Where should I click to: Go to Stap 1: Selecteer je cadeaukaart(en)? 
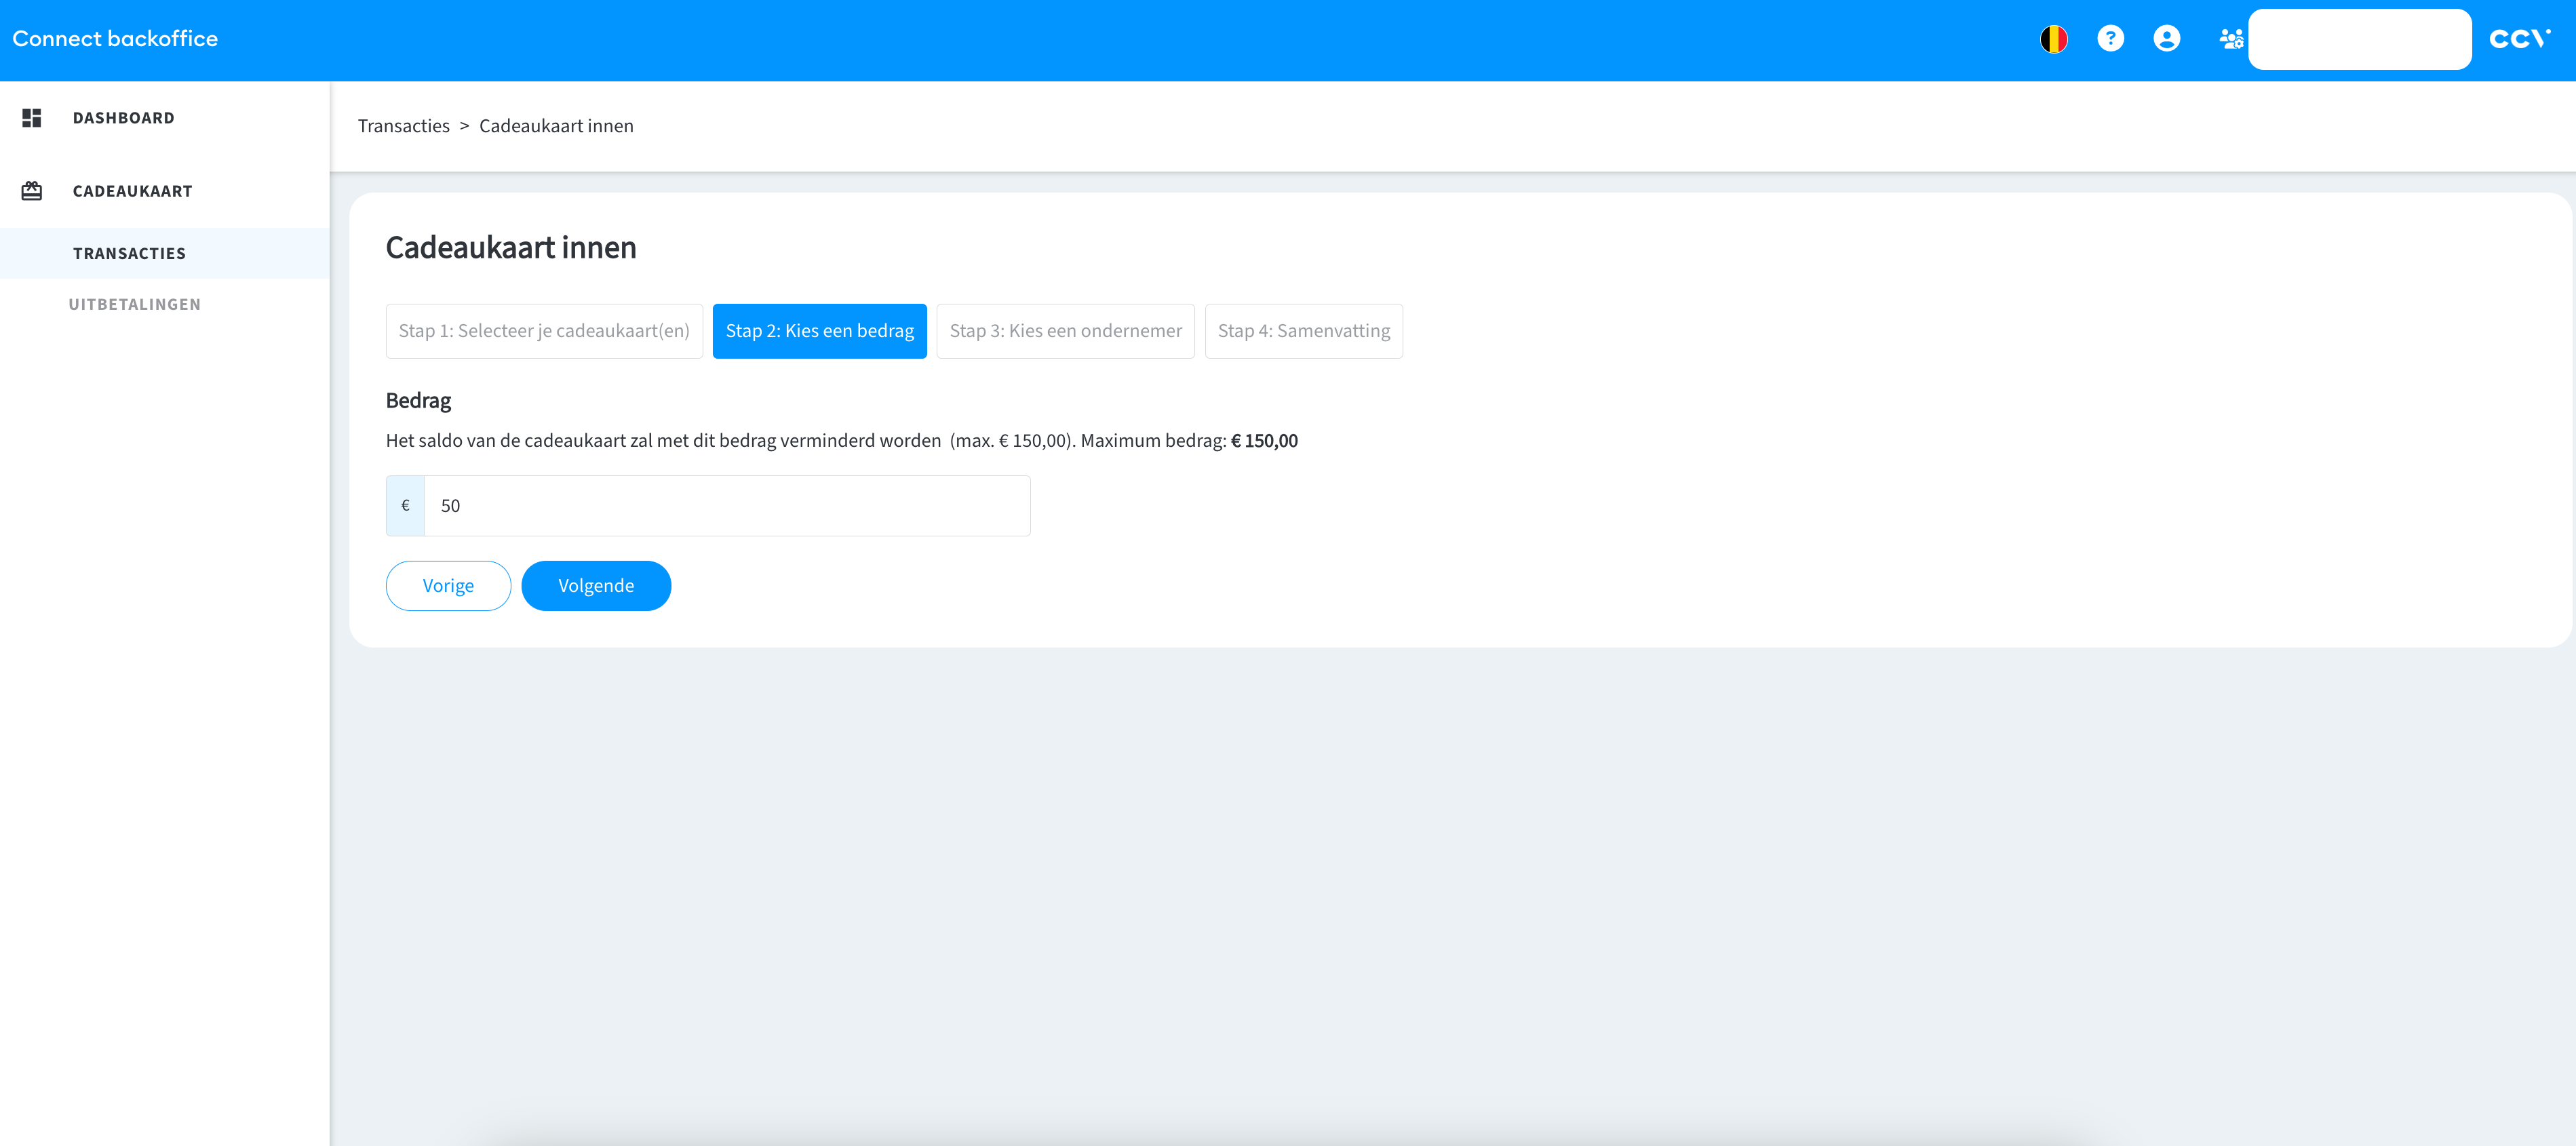coord(544,331)
